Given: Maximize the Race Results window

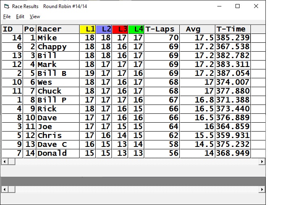Looking at the screenshot, I should 238,6.
